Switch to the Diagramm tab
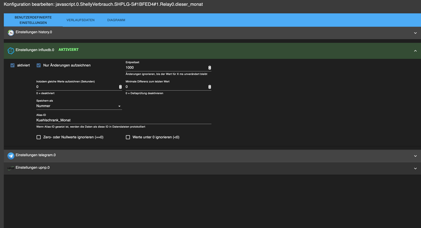This screenshot has height=228, width=421. tap(116, 20)
